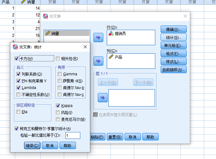The width and height of the screenshot is (216, 159).
Task: Click 重置(R) in crosstabs dialog
Action: [115, 137]
